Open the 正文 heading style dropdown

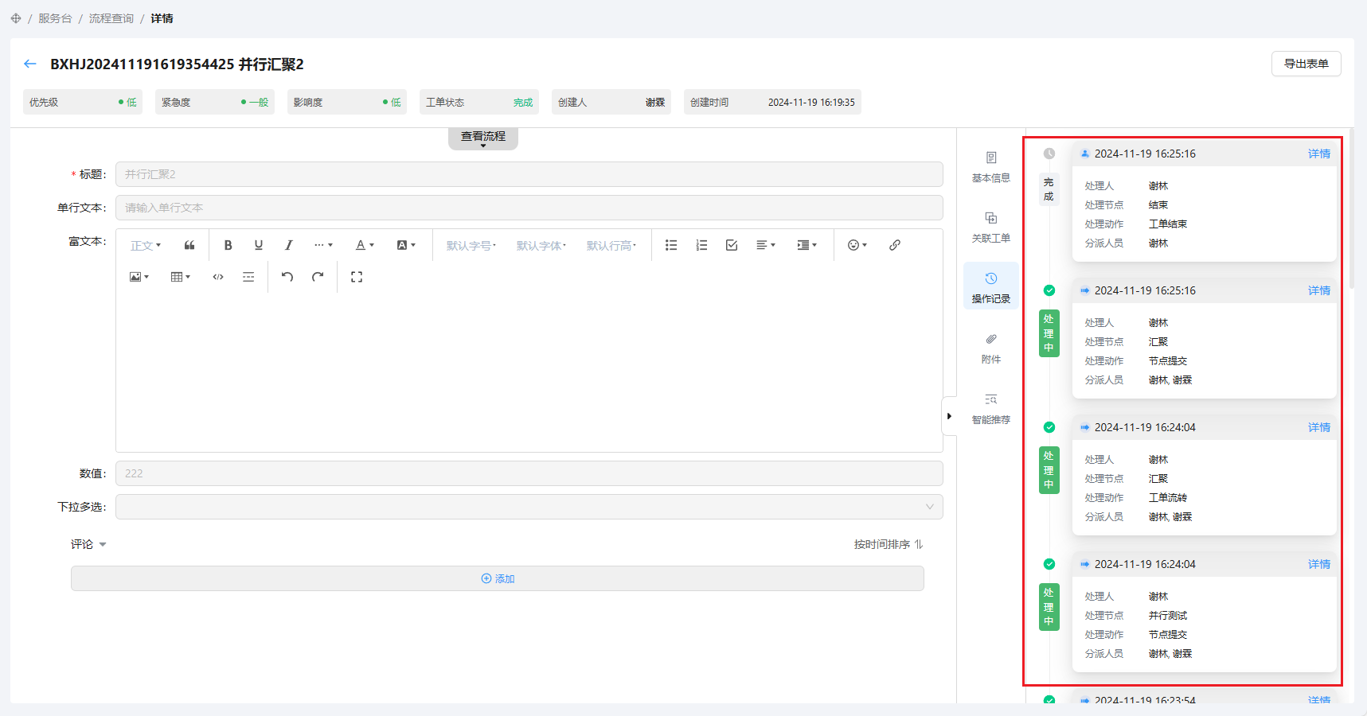[x=146, y=245]
